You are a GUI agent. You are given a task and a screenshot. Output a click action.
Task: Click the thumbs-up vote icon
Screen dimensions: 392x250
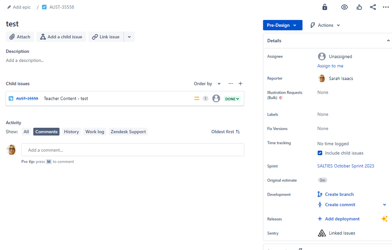tap(359, 7)
